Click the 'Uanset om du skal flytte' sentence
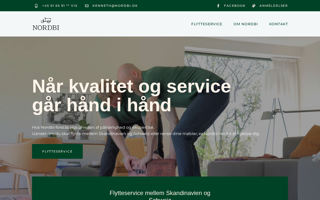This screenshot has height=200, width=320. coord(146,134)
